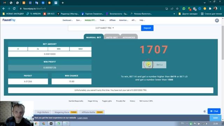Click the payout field showing 6.01266

(x=28, y=82)
